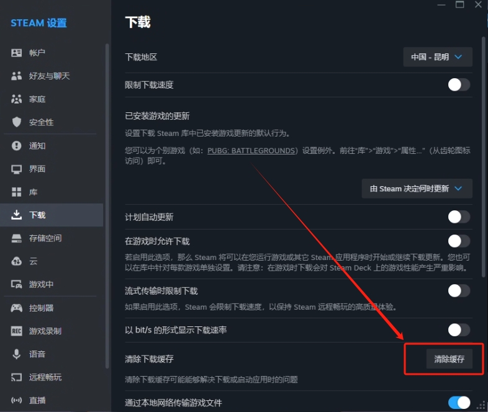
Task: Click the gamepad icon beside 控制器
Action: [x=17, y=308]
